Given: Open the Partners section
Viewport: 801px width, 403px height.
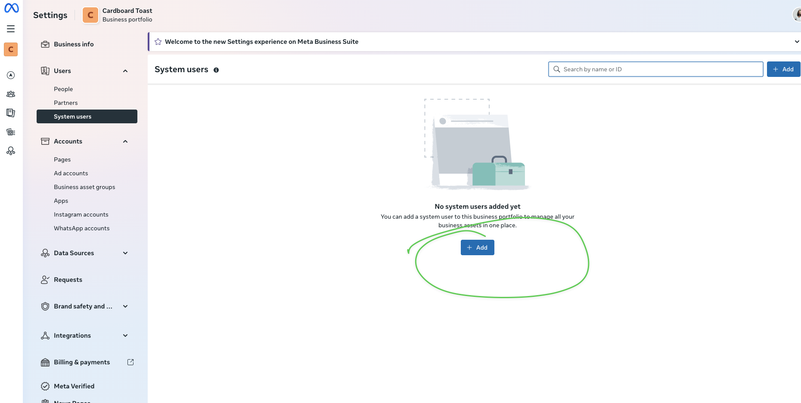Looking at the screenshot, I should [65, 103].
